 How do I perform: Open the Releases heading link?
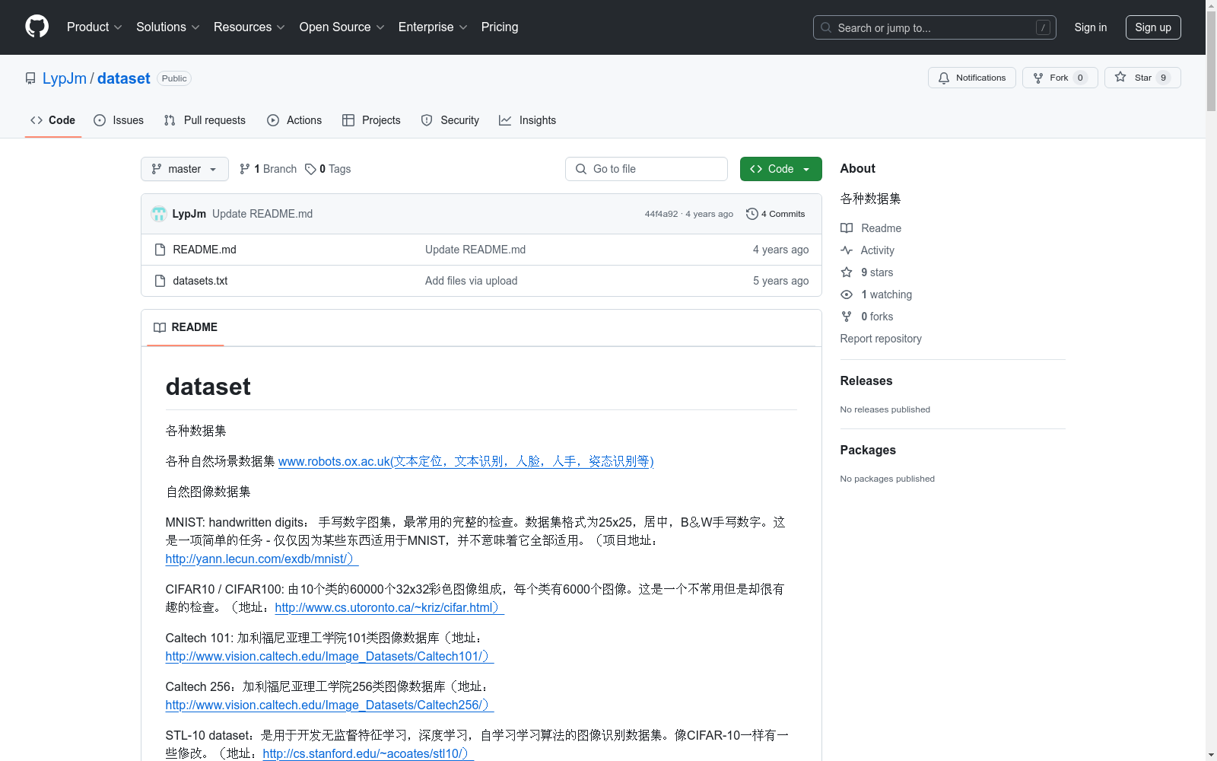pos(866,380)
